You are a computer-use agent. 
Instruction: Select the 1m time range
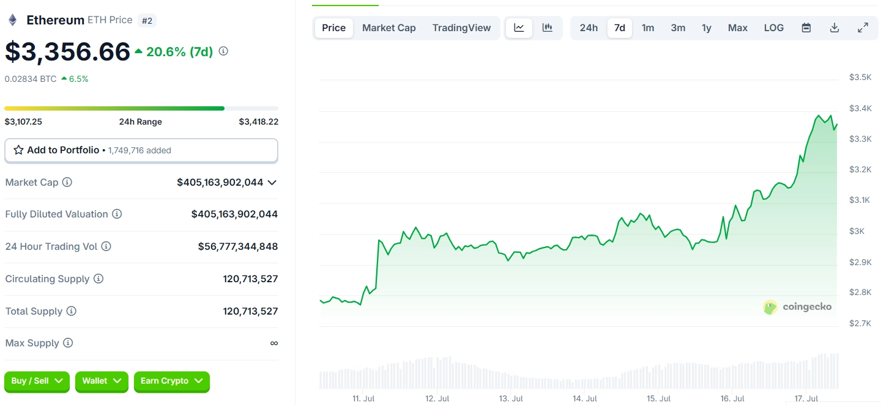(648, 27)
